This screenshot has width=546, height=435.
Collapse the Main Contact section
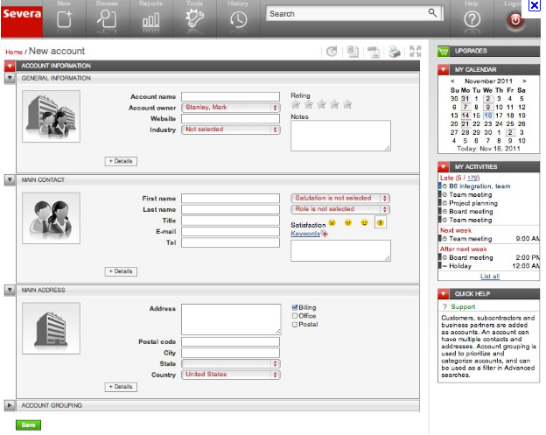pos(10,180)
